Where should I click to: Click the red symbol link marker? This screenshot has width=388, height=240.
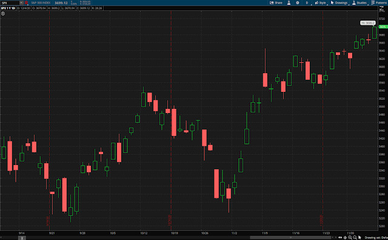point(26,2)
